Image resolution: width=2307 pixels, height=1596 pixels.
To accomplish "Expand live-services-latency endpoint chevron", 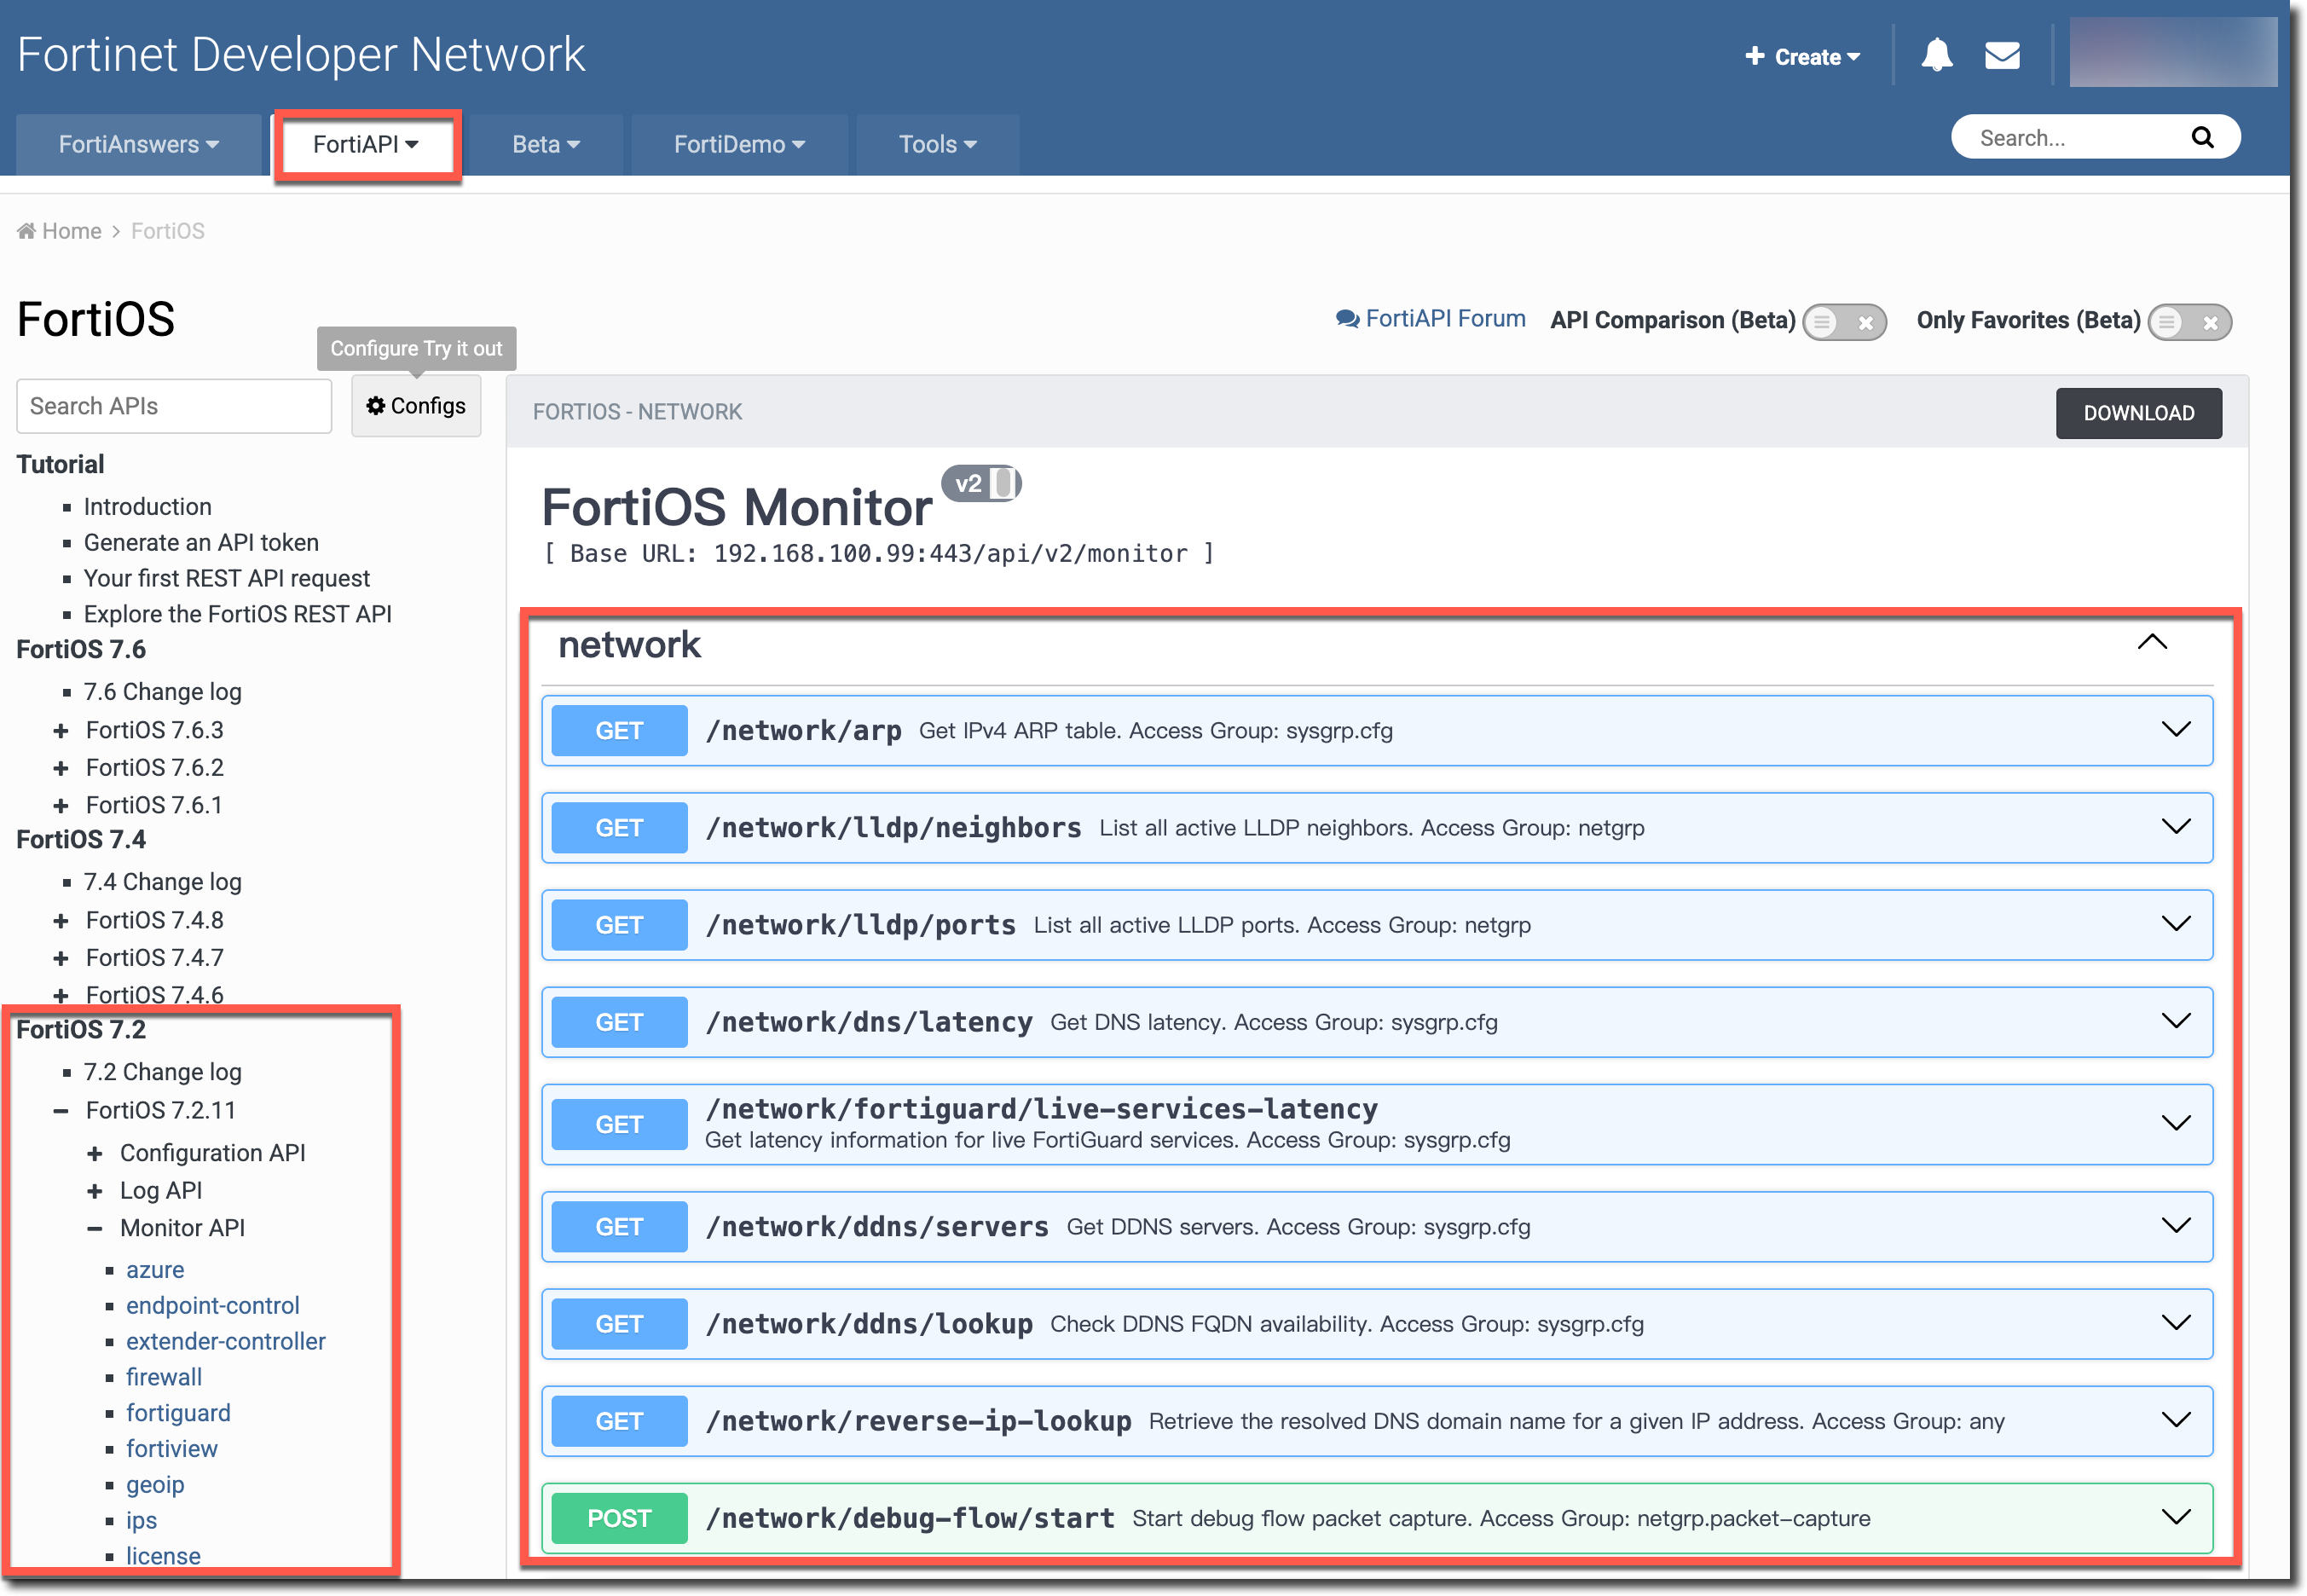I will 2176,1124.
